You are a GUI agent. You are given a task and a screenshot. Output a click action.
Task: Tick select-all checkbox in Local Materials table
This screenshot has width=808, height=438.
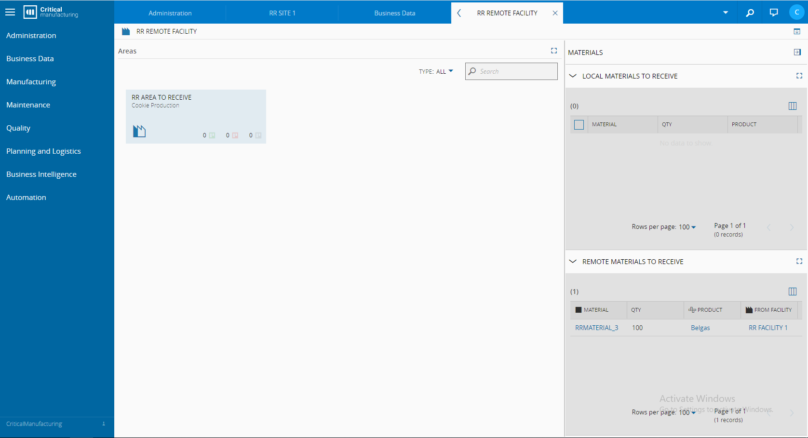tap(579, 125)
